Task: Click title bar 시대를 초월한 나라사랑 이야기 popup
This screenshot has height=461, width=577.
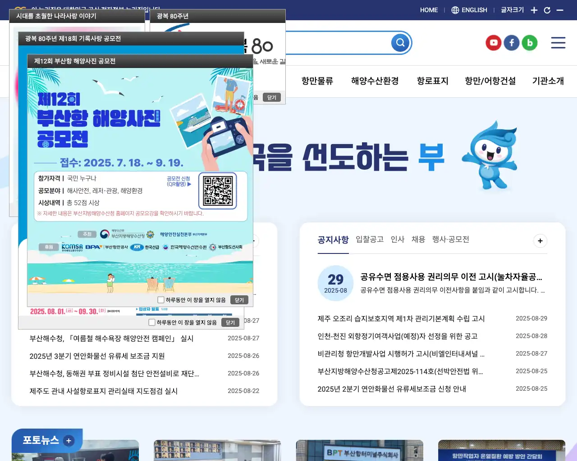Action: [77, 16]
